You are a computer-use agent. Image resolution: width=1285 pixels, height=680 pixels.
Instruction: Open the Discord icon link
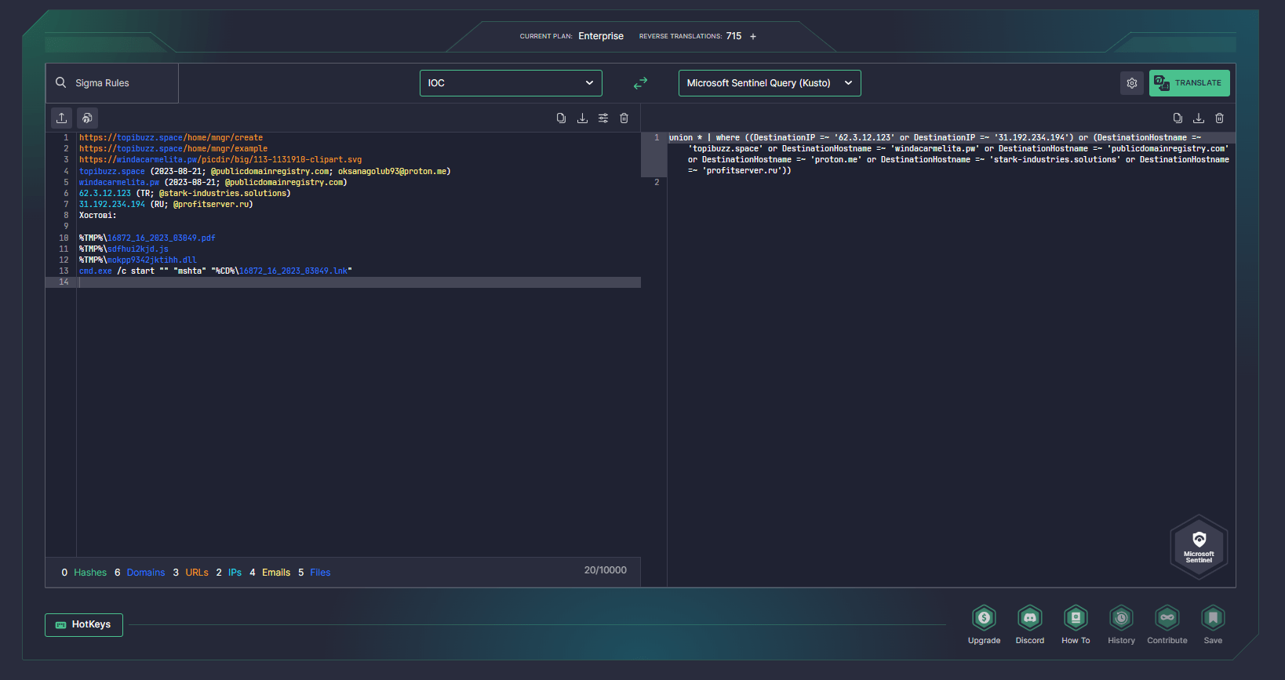click(1029, 619)
